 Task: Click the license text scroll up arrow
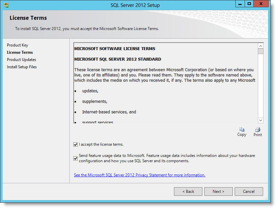[260, 46]
